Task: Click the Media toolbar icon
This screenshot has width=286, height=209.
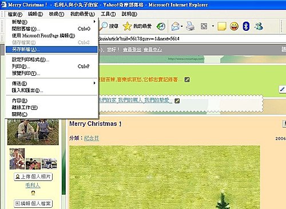Action: coord(161,26)
